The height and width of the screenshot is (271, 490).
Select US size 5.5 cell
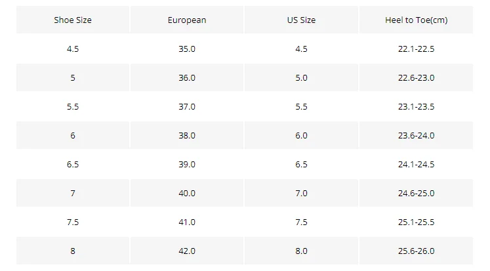point(301,106)
